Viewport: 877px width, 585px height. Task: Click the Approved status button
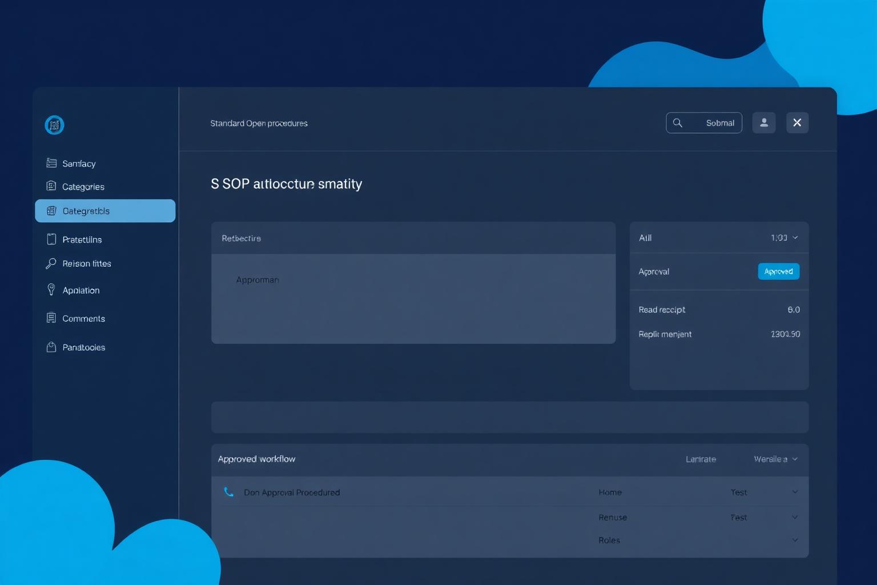(x=778, y=271)
